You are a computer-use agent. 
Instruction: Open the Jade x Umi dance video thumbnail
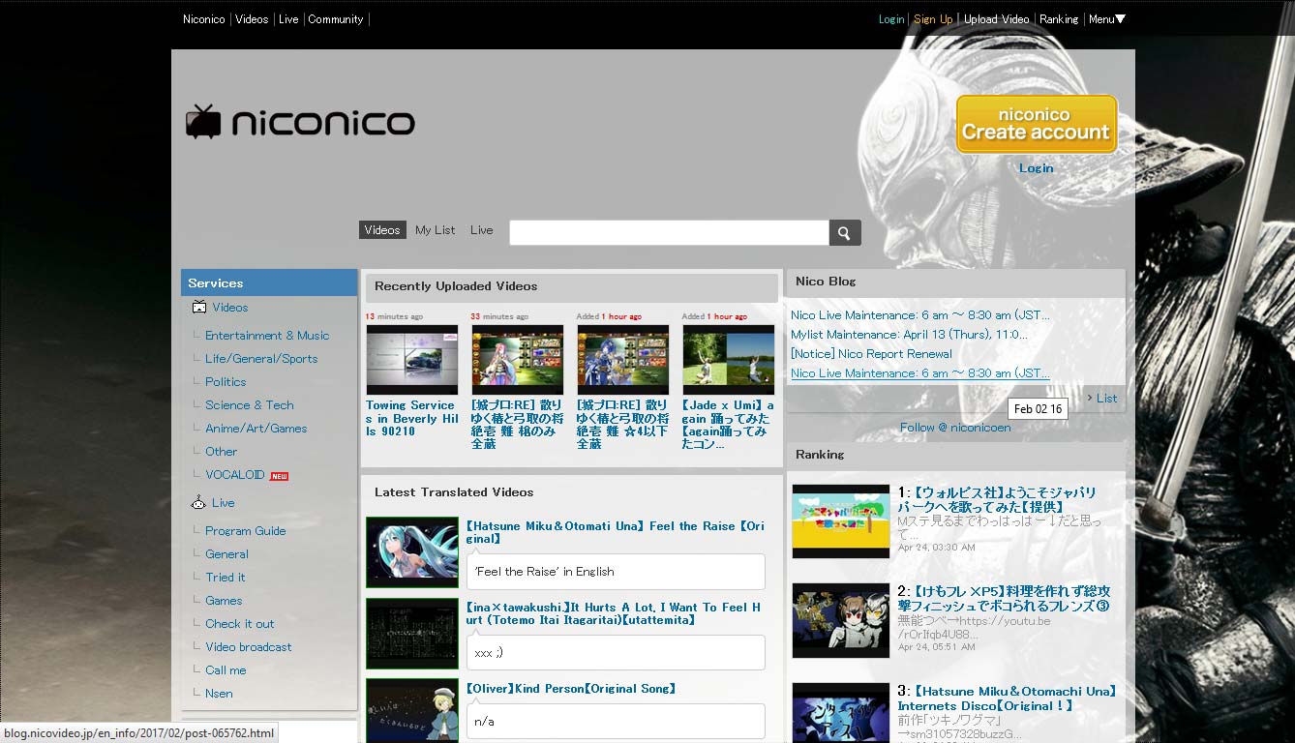729,359
